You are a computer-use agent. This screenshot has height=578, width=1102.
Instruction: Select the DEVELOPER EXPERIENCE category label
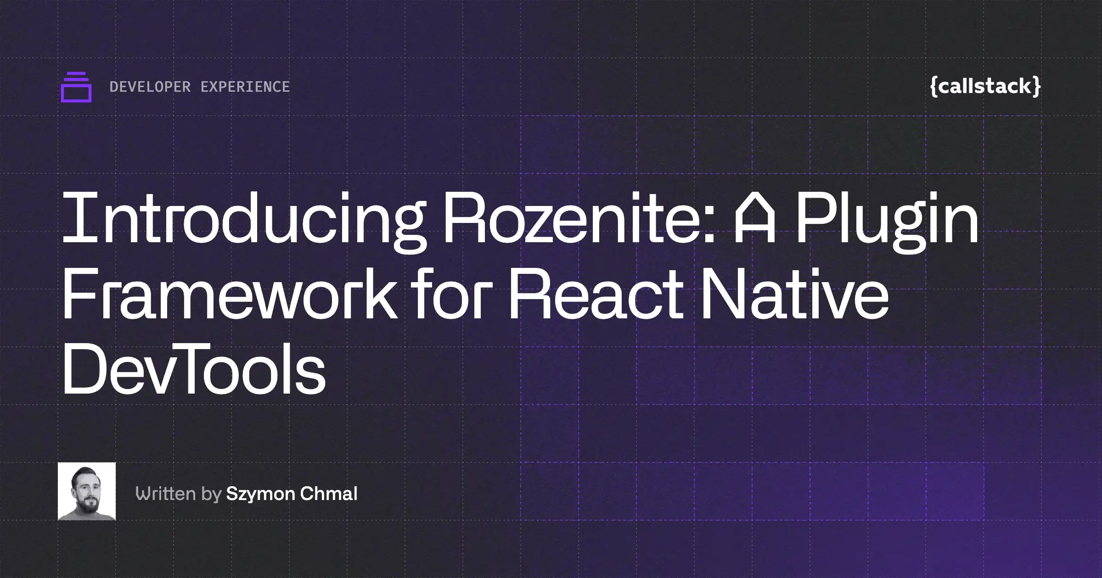coord(200,87)
